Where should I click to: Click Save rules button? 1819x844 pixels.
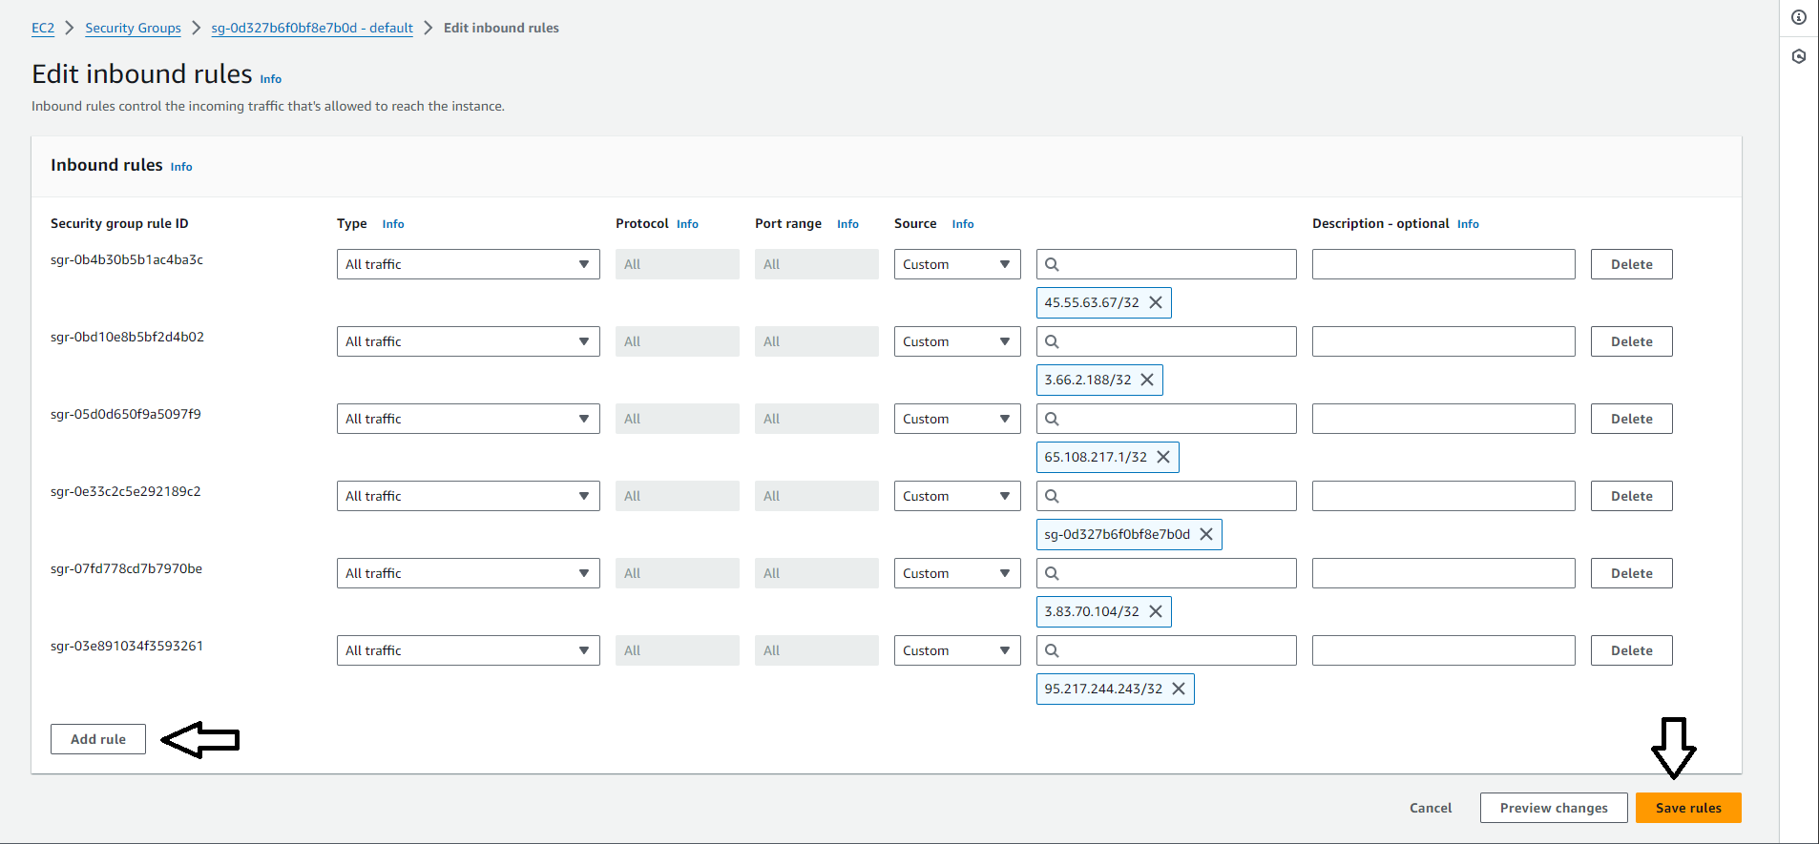click(1688, 808)
